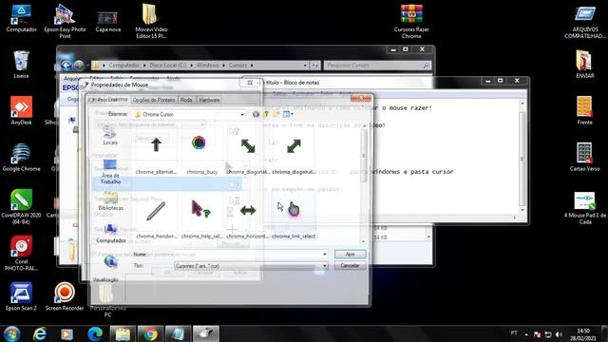The width and height of the screenshot is (608, 342).
Task: Open the AnyDesk desktop icon
Action: coord(21,111)
